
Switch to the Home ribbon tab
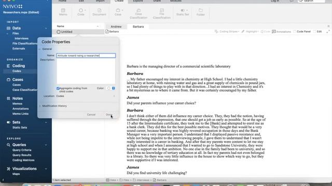point(62,1)
